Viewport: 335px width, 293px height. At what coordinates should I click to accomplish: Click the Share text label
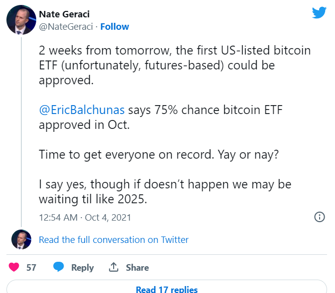tap(137, 267)
